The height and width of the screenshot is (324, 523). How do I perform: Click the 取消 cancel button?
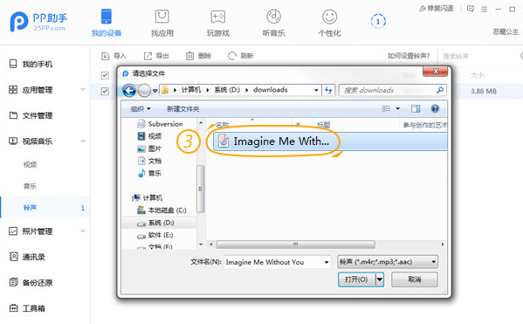pyautogui.click(x=415, y=279)
